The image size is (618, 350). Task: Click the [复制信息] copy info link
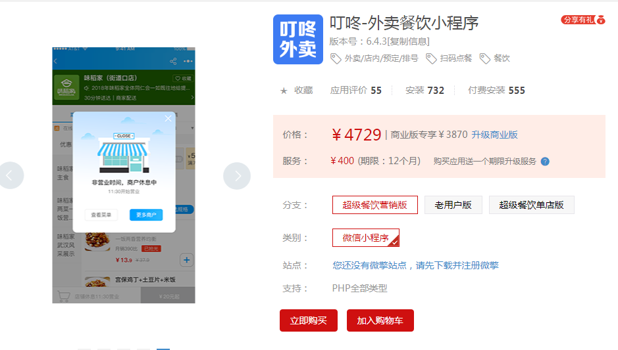pos(408,41)
